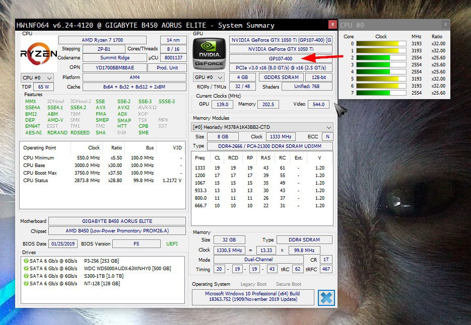The width and height of the screenshot is (471, 325).
Task: Click Core 7 clock bar
Action: pyautogui.click(x=381, y=93)
